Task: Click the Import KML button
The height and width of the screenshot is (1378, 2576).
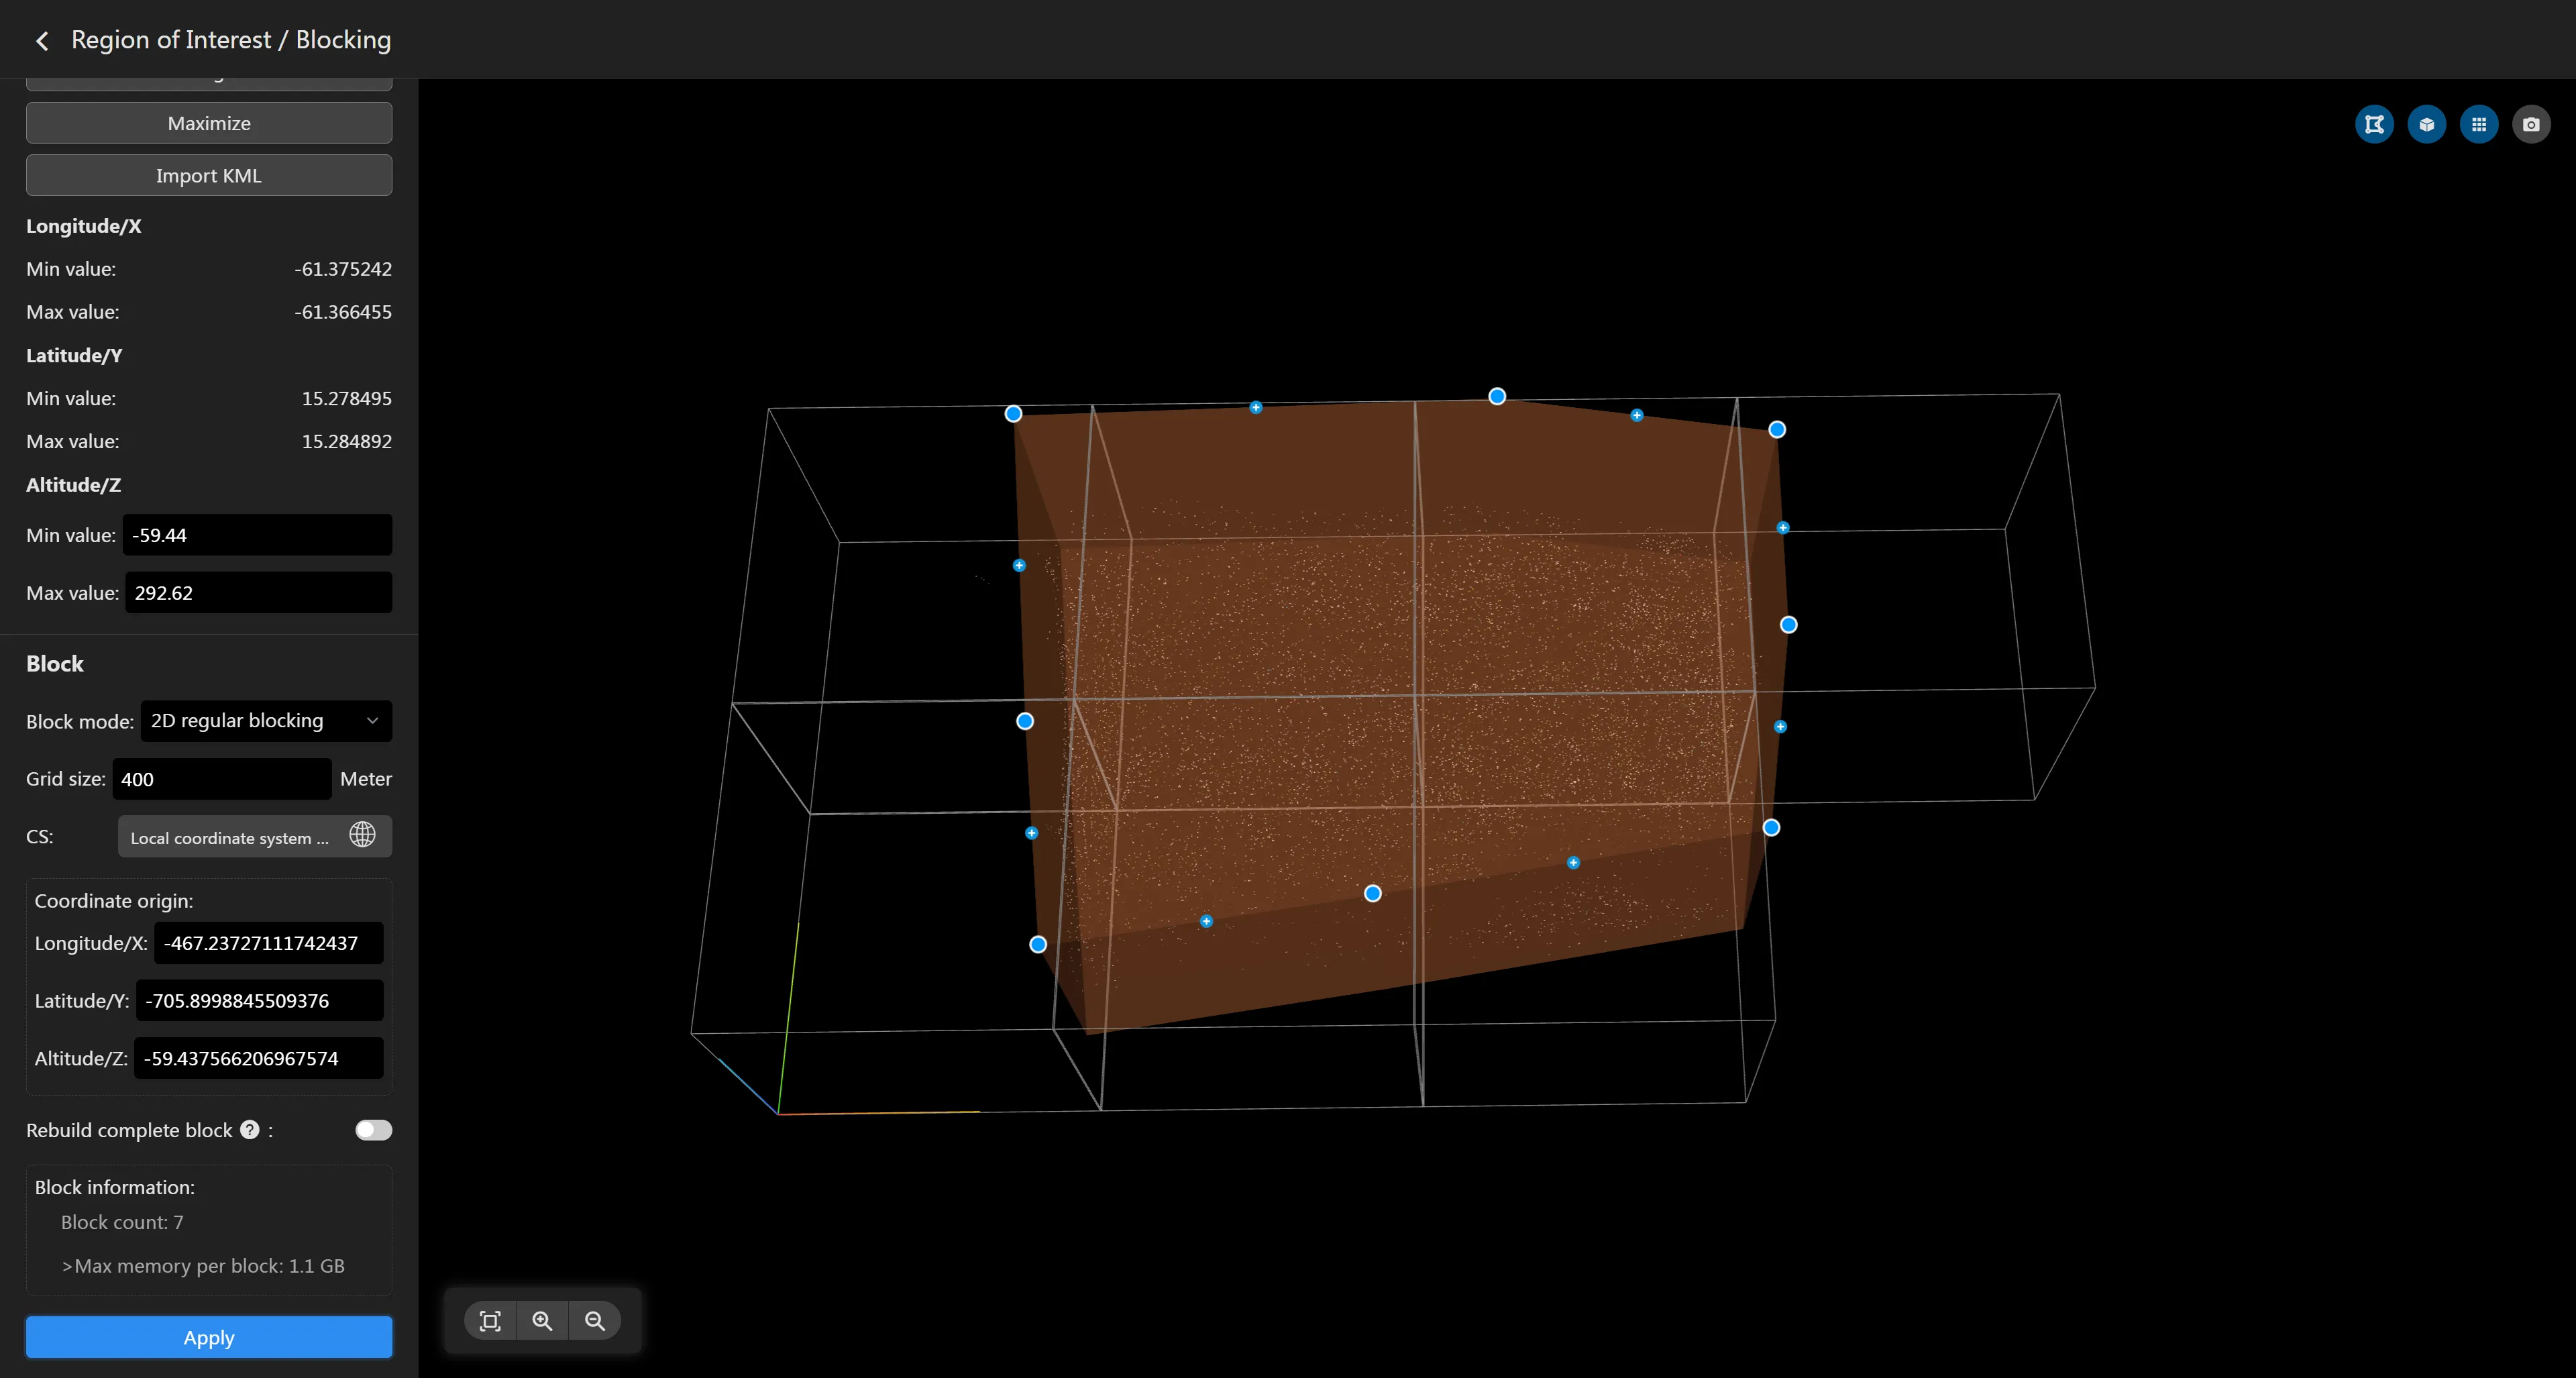Action: click(x=208, y=176)
